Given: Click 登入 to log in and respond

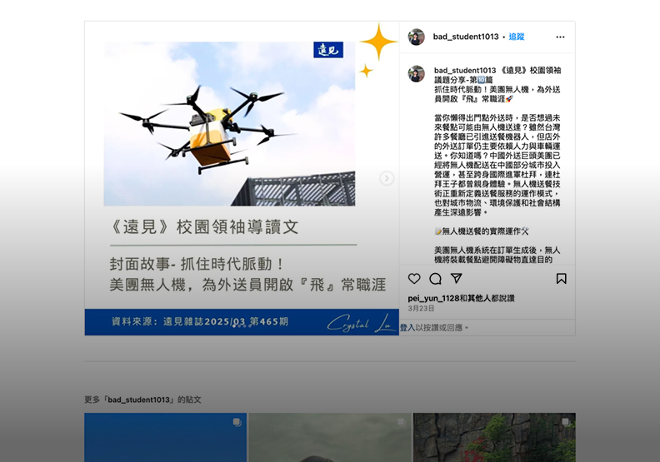Looking at the screenshot, I should pyautogui.click(x=407, y=327).
